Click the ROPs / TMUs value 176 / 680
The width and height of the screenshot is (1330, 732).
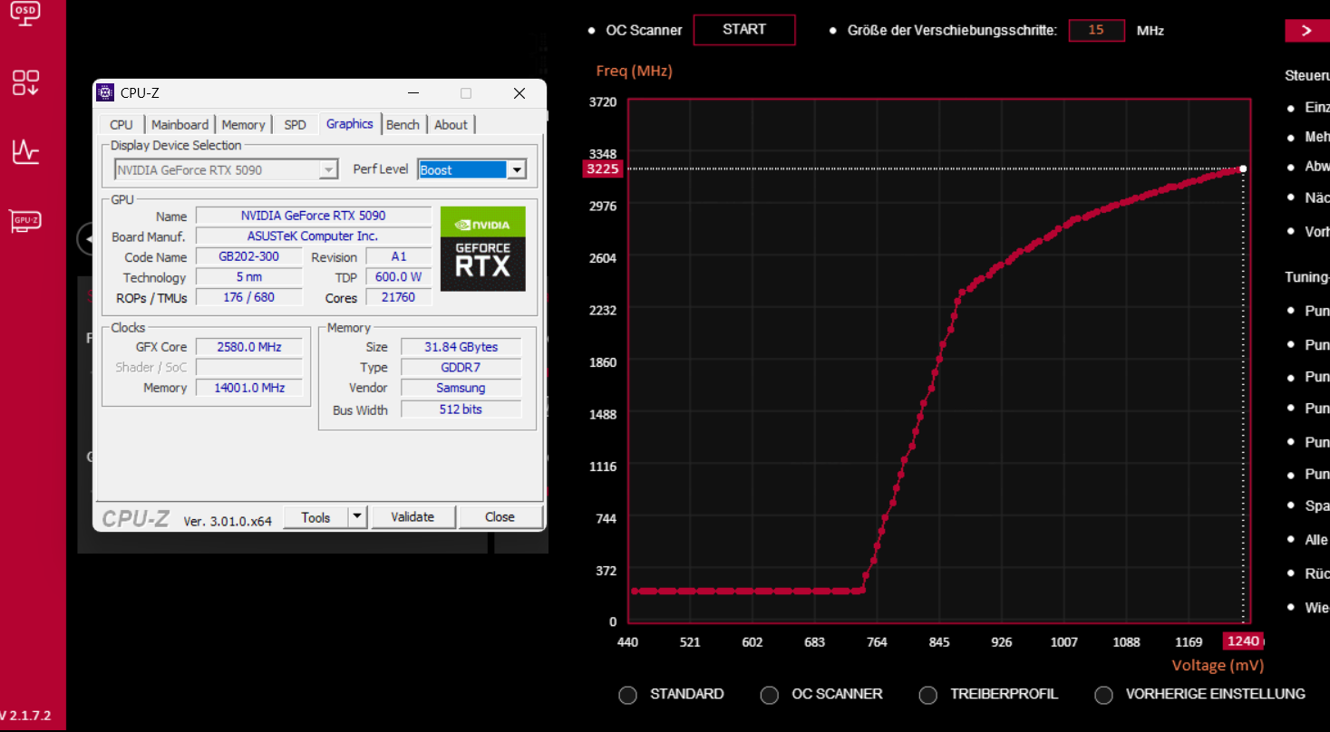(249, 297)
